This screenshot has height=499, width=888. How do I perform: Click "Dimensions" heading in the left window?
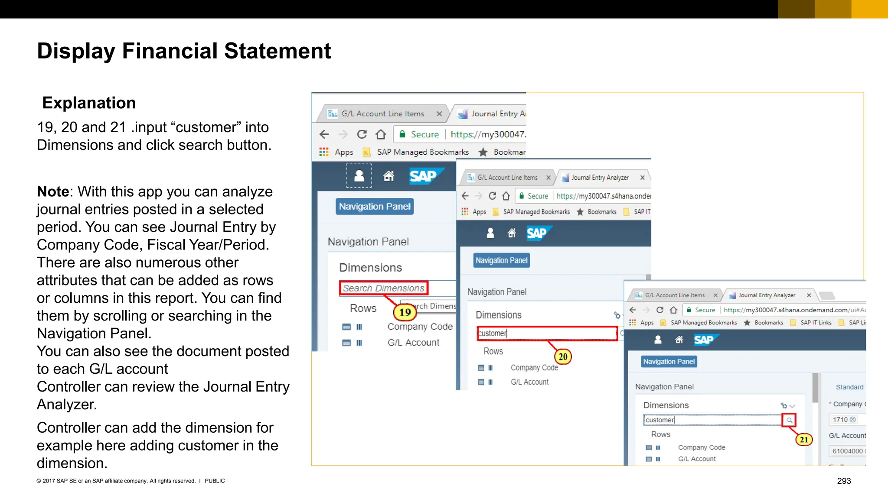(370, 268)
